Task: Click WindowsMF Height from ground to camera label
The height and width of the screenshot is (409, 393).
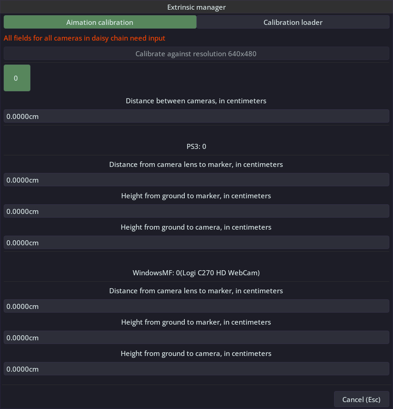Action: click(x=196, y=354)
